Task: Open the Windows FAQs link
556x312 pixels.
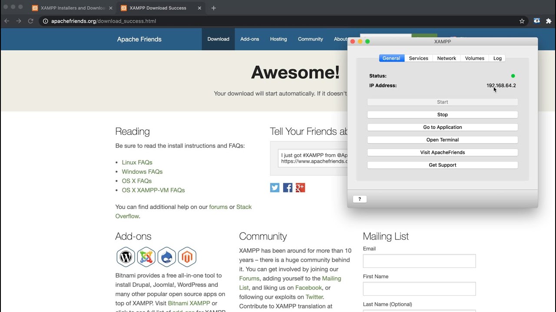Action: click(x=142, y=172)
